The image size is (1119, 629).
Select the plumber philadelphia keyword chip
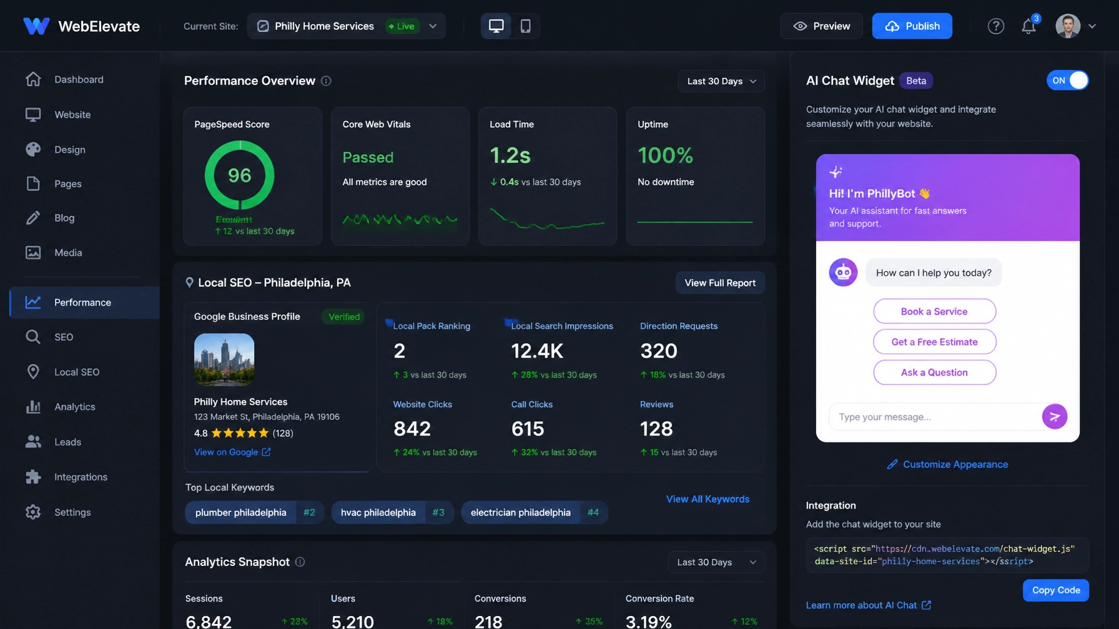pyautogui.click(x=255, y=512)
